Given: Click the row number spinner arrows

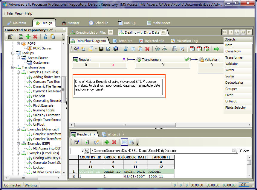Looking at the screenshot, I should tap(86, 151).
